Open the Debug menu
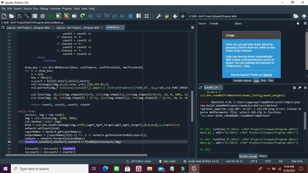The image size is (308, 173). (44, 9)
